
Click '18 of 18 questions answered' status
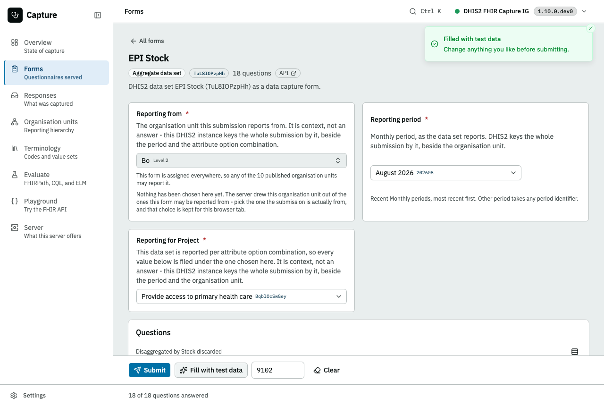click(168, 396)
